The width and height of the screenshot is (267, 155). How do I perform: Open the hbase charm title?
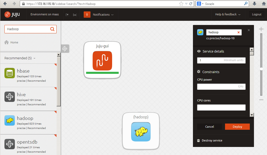(23, 71)
